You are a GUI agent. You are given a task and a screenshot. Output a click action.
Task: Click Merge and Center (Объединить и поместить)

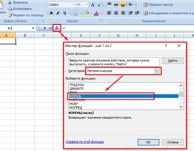click(169, 13)
